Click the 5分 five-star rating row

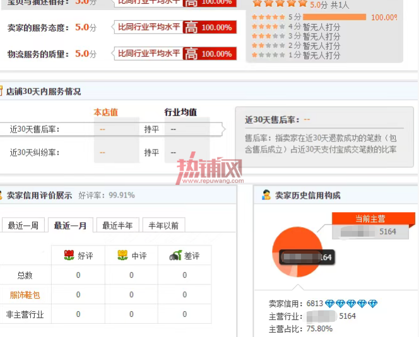click(324, 18)
